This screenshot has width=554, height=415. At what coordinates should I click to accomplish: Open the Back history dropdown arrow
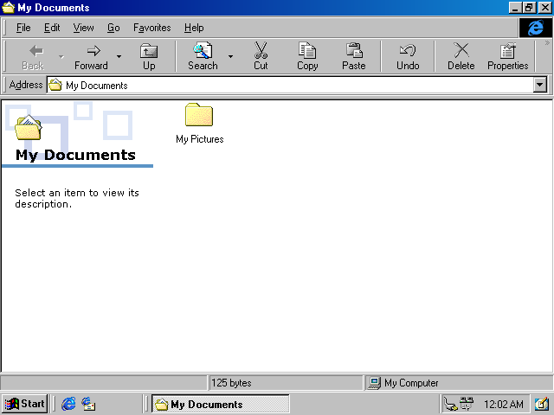click(61, 56)
